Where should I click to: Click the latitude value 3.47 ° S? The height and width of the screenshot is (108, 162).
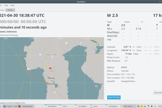click(x=127, y=47)
